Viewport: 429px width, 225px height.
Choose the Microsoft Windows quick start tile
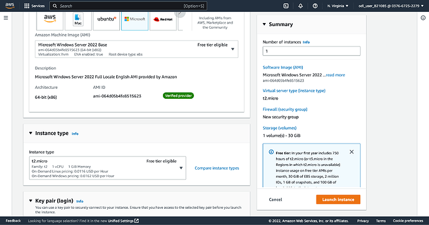[x=135, y=21]
